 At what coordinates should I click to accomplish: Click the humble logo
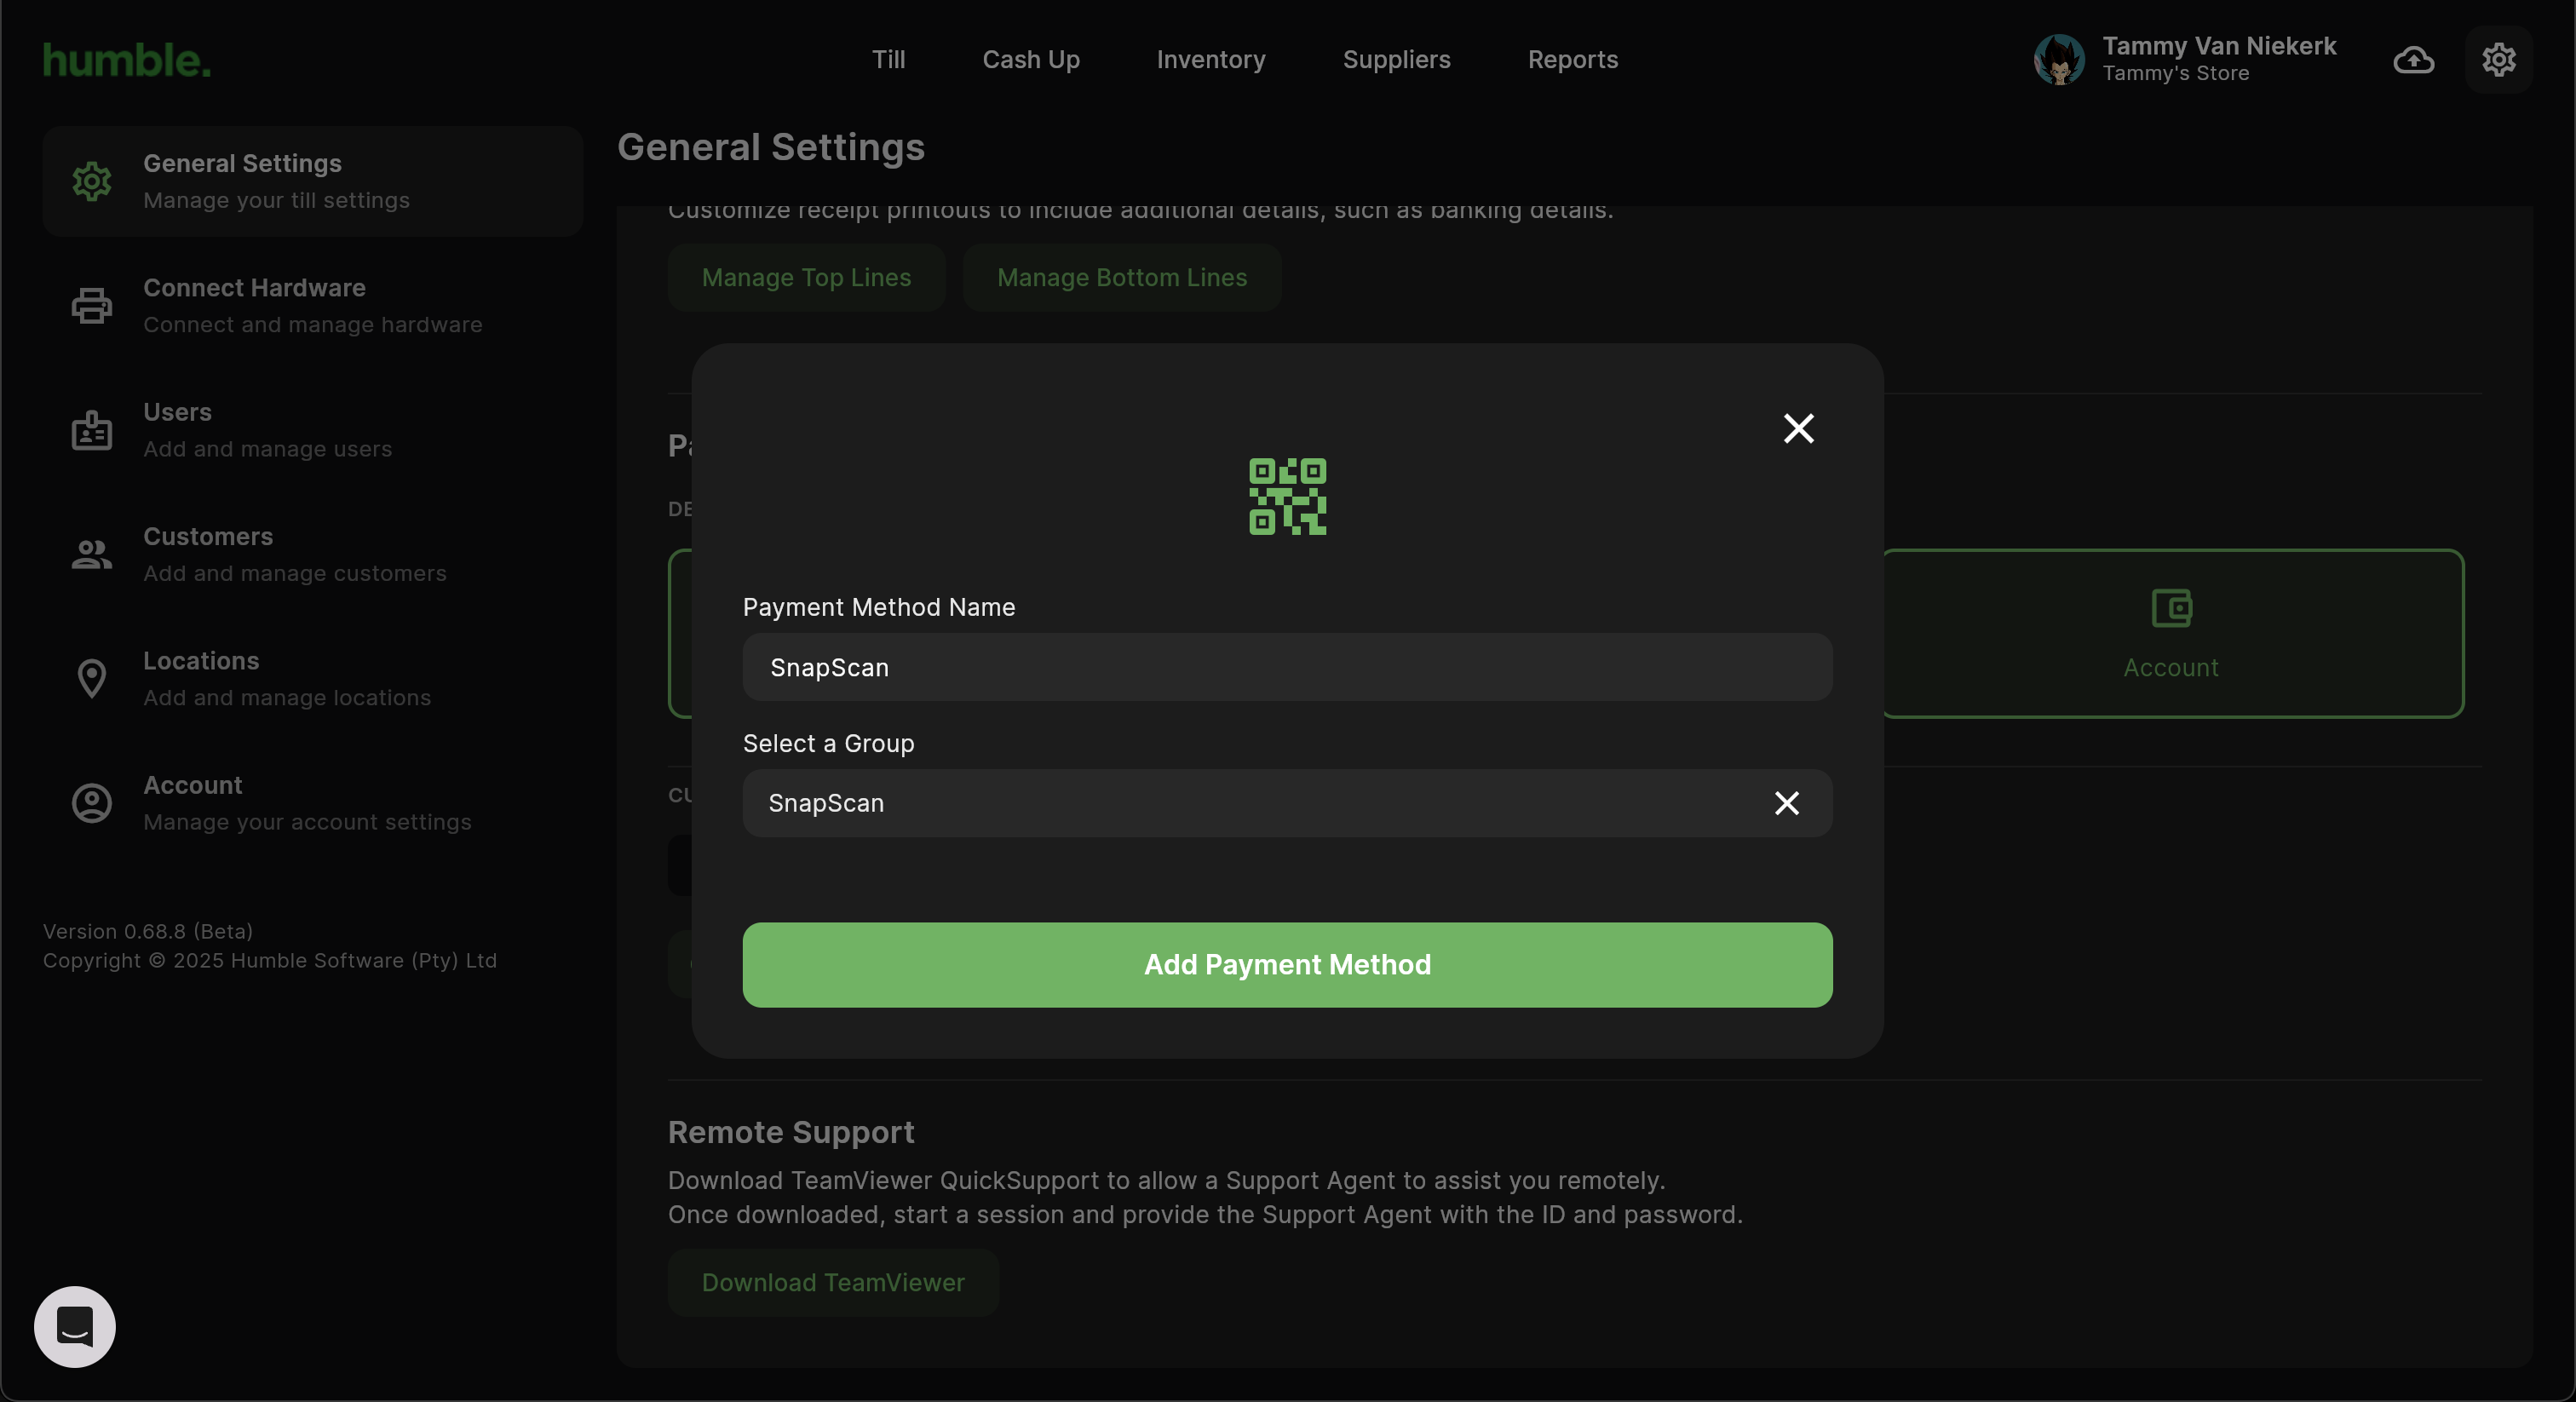127,60
